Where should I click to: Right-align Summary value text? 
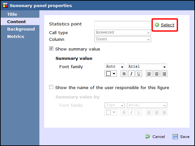[x=164, y=74]
